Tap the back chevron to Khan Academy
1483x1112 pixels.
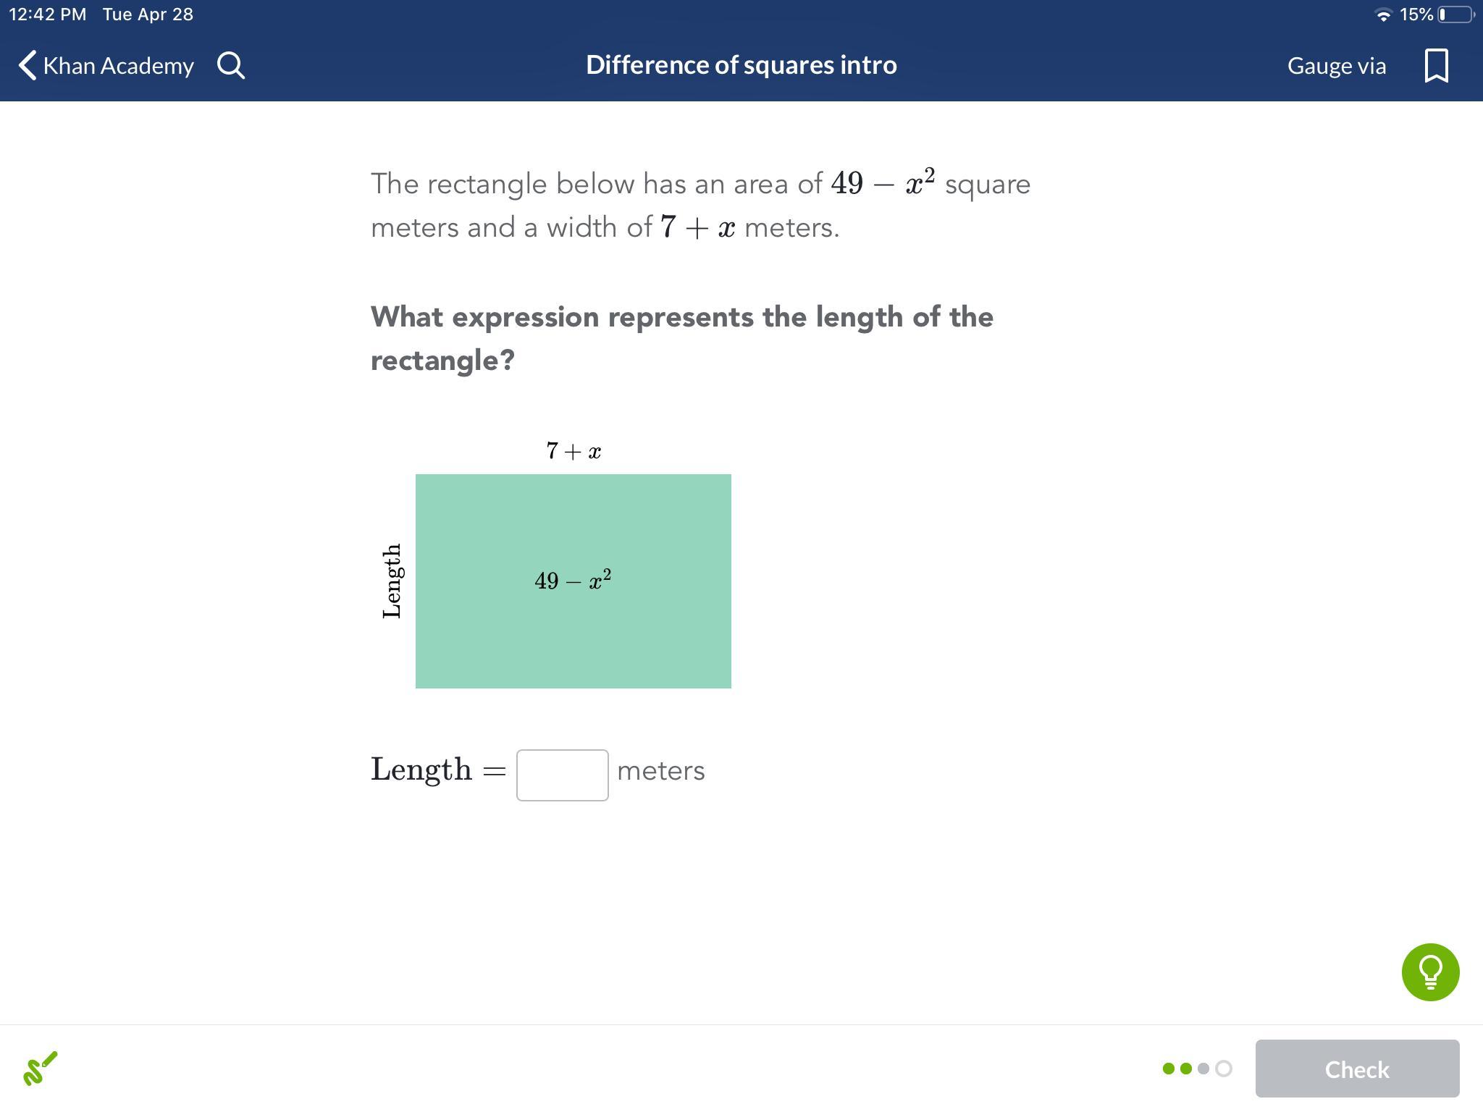point(28,65)
